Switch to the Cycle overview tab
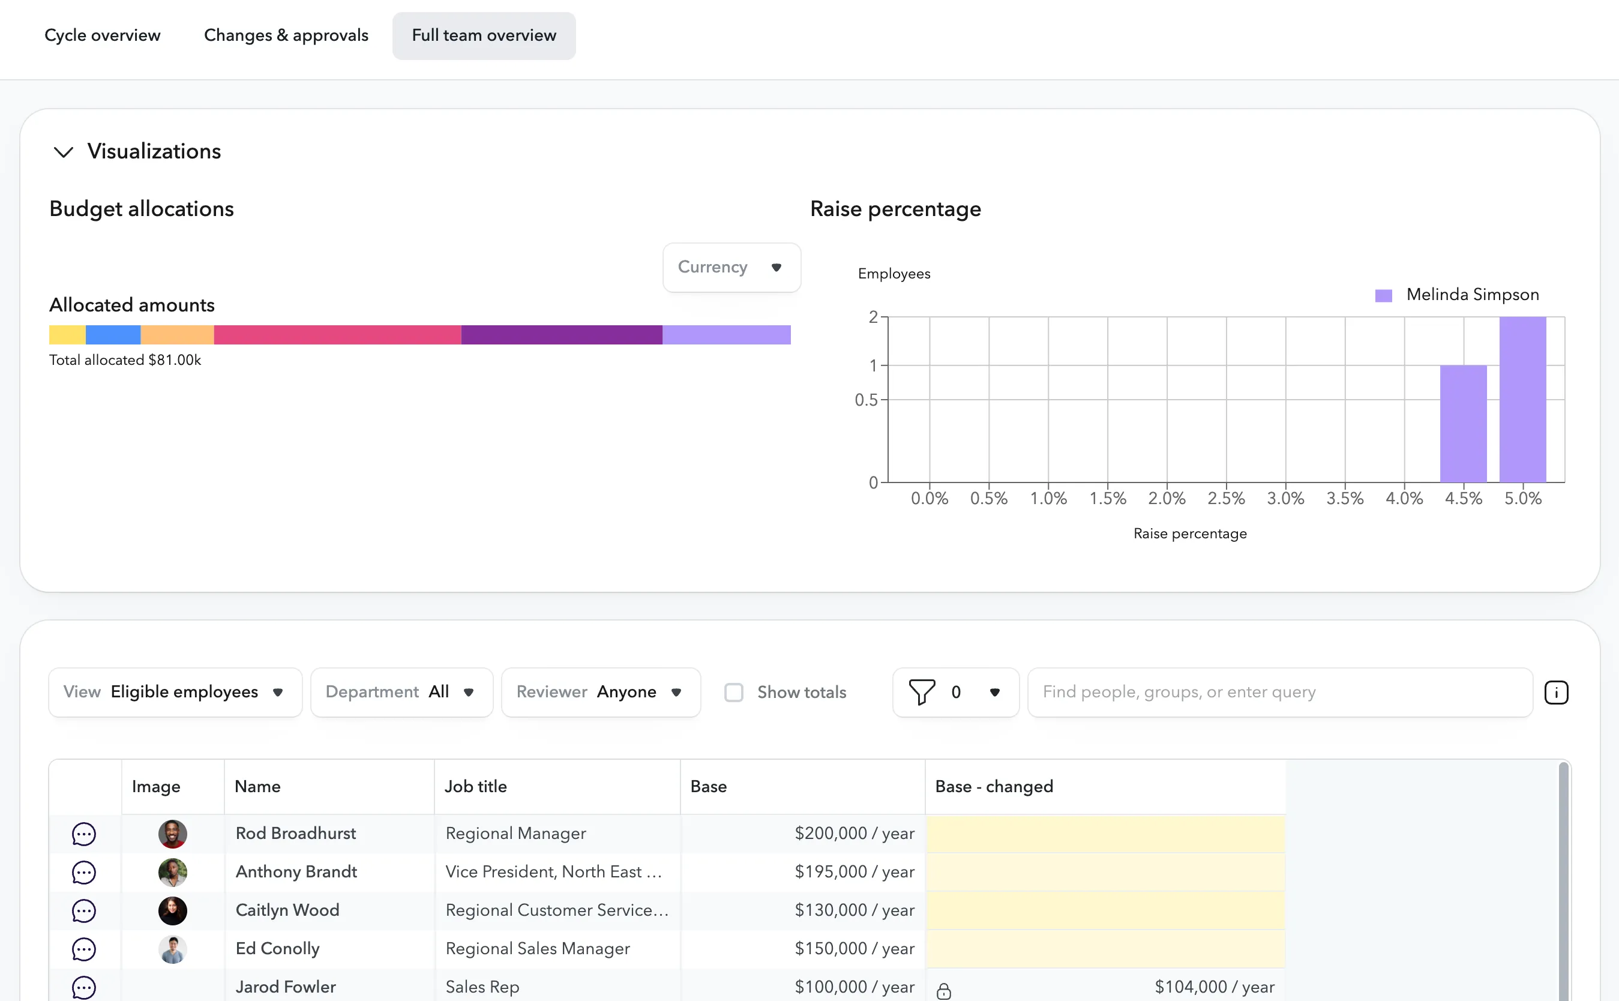The height and width of the screenshot is (1001, 1619). [x=103, y=36]
